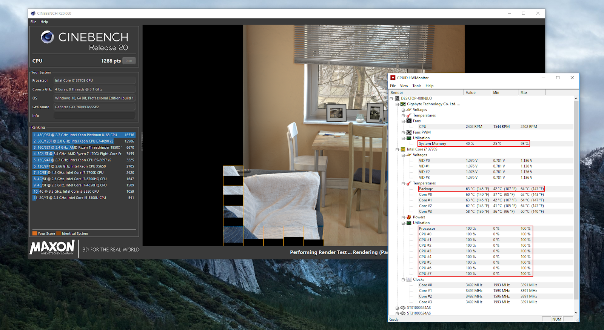Collapse the DESKTOP-08JNJLO root node

[x=391, y=98]
